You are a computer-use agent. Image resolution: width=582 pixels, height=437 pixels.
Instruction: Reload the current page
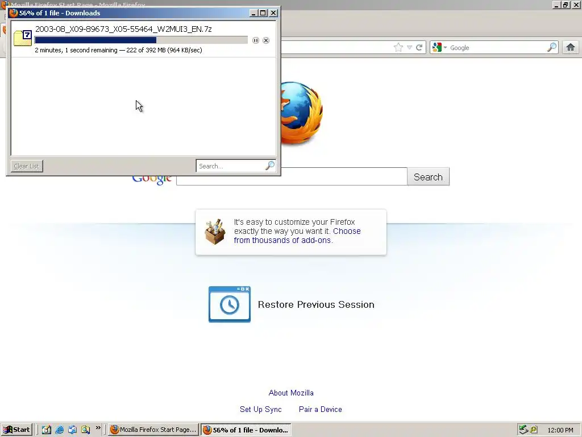tap(419, 48)
